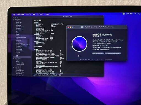
Task: Select WWAN in the sidebar
Action: point(18,60)
